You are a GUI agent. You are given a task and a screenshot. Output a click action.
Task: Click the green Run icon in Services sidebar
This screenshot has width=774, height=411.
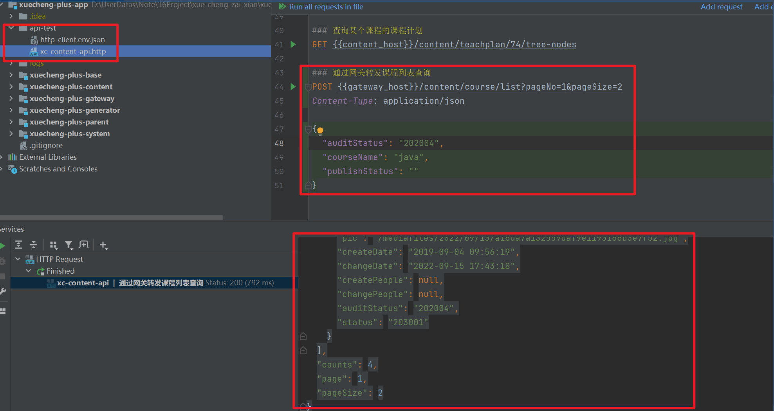(2, 246)
